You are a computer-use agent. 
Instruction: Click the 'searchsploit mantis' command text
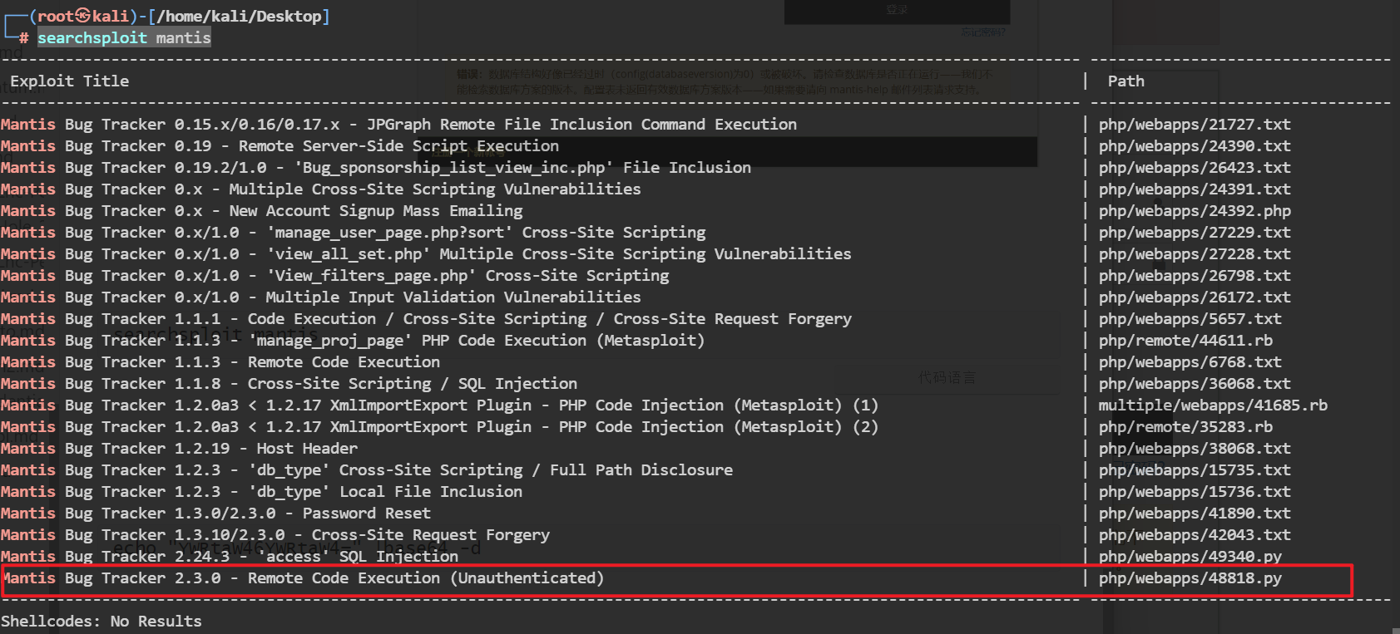click(x=124, y=37)
